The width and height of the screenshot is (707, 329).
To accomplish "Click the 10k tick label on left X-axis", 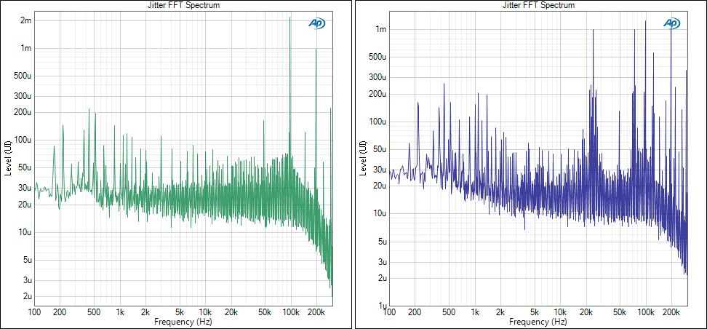I will pyautogui.click(x=205, y=312).
